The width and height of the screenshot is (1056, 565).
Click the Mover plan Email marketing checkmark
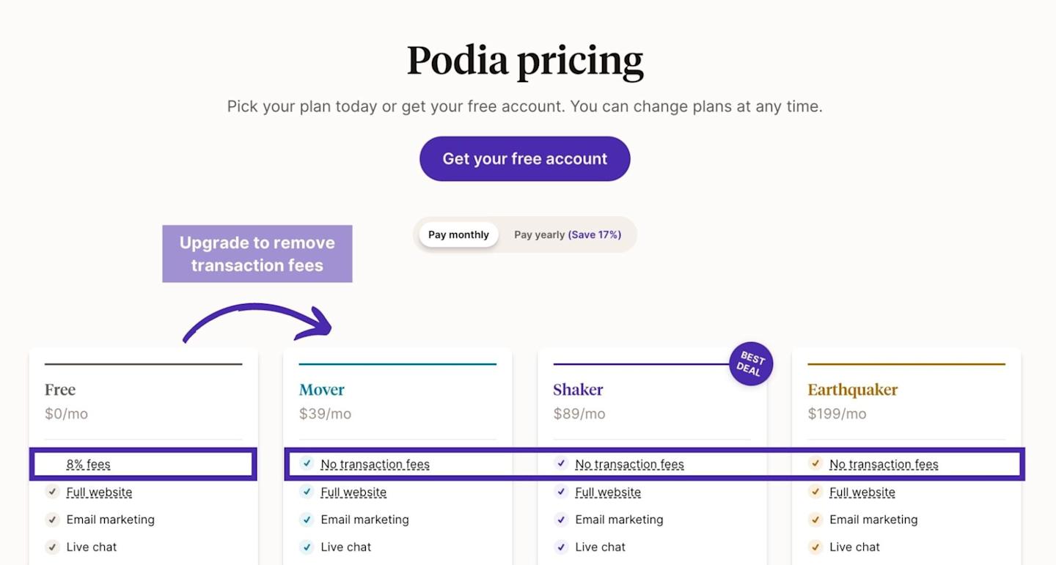click(307, 520)
